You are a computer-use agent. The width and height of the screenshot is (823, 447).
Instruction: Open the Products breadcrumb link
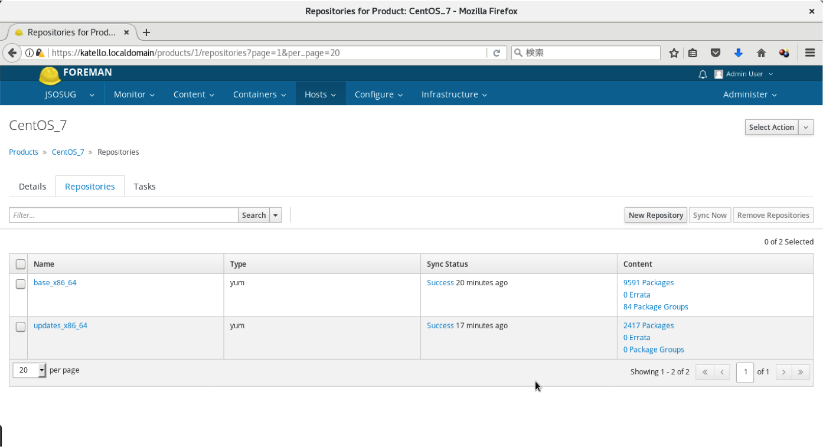pos(24,152)
